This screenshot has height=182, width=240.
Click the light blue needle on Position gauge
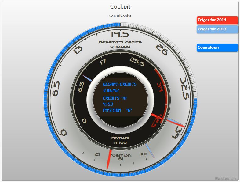click(x=150, y=151)
